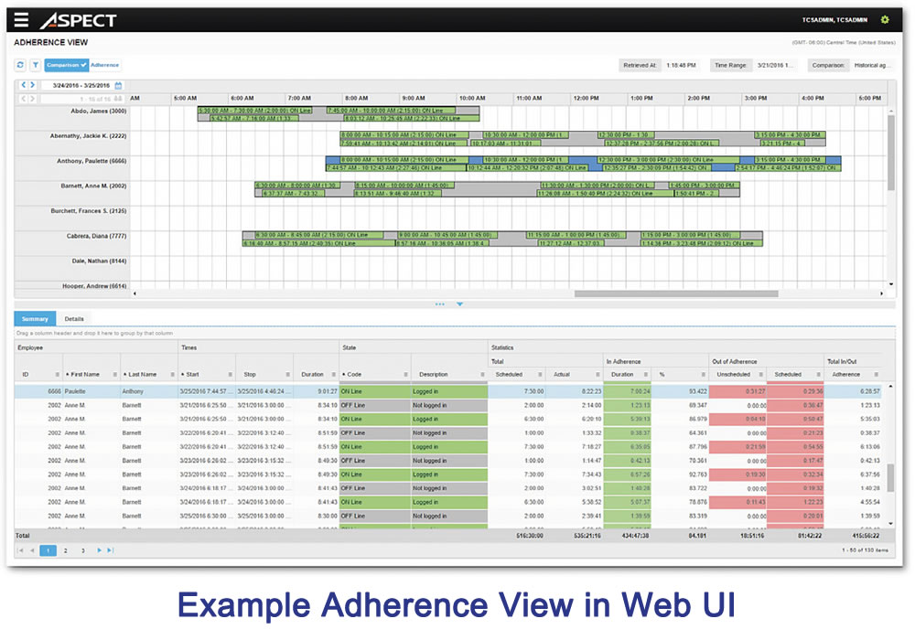
Task: Click Abdo's 5:30:00 AM - 7:30:00 AM segment
Action: coord(255,110)
